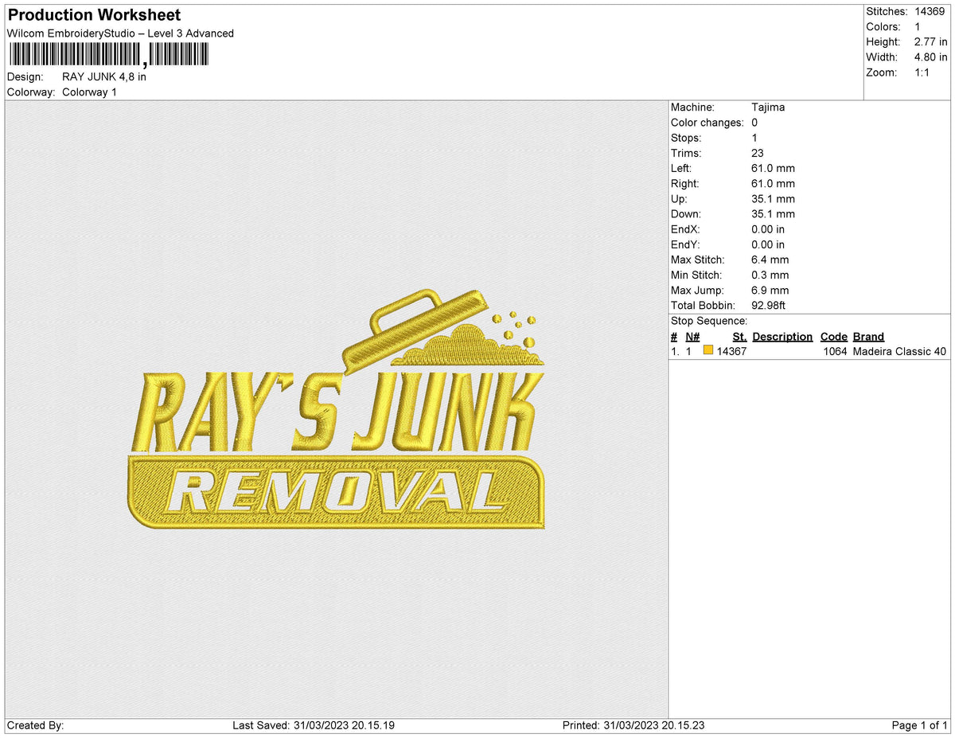This screenshot has width=955, height=738.
Task: Click Page 1 of 1 in the footer
Action: 914,725
